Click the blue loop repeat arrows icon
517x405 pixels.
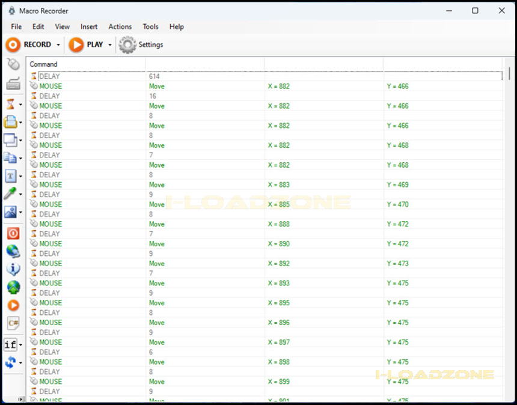[10, 362]
